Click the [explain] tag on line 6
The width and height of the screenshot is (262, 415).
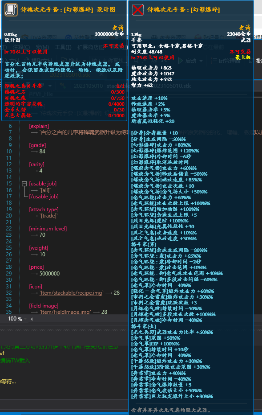pos(39,126)
